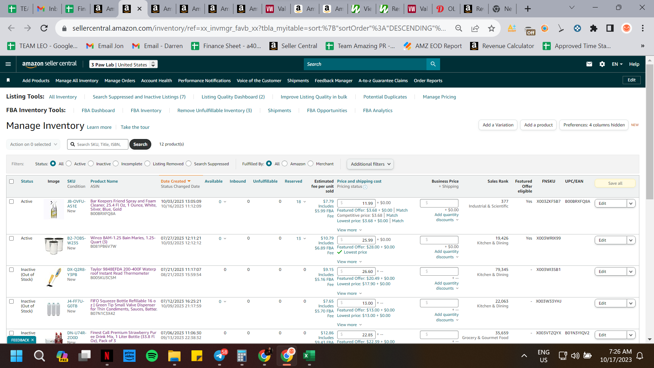Viewport: 654px width, 368px height.
Task: Open the settings gear icon
Action: [x=602, y=64]
